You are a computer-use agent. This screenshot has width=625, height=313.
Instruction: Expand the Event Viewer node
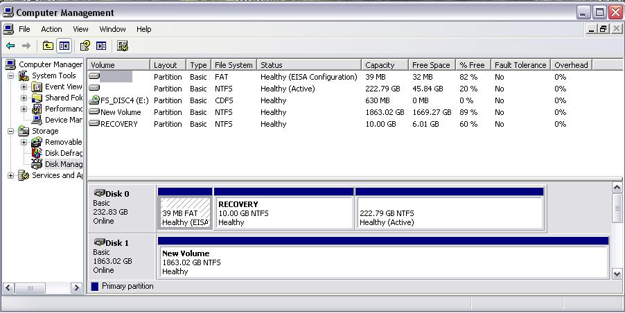coord(24,87)
